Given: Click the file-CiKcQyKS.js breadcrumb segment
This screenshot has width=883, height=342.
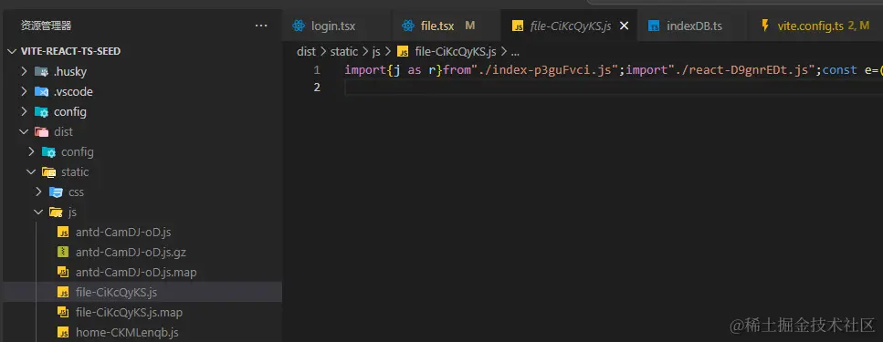Looking at the screenshot, I should 456,52.
